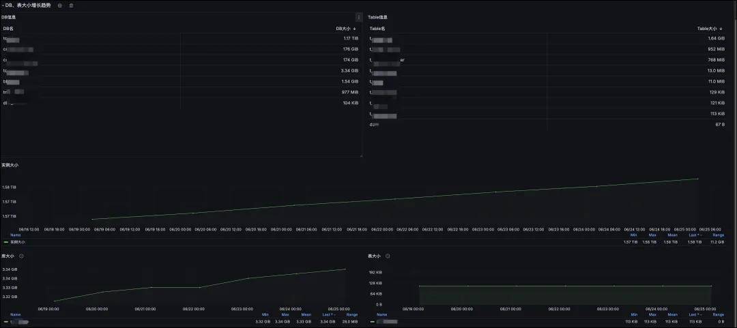Click info icon beside right 表大小 panel title

(x=388, y=256)
